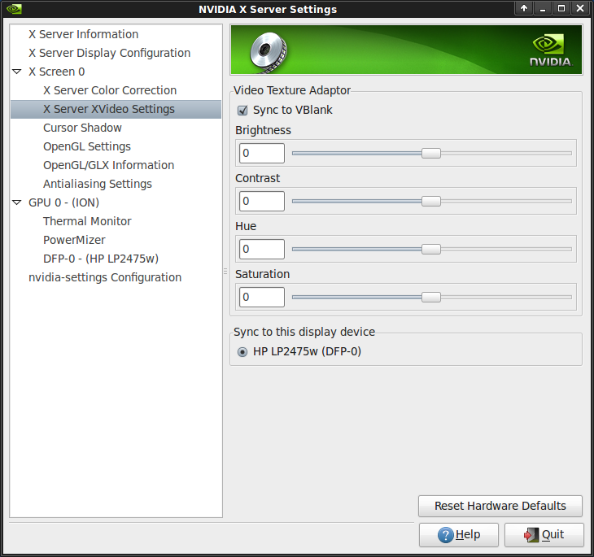The image size is (594, 557).
Task: Open OpenGL Settings page
Action: 87,146
